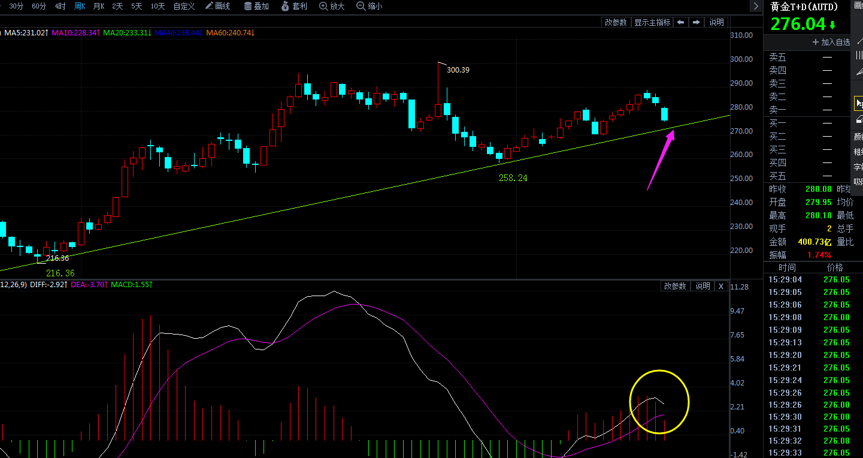Click the 最高 280.18 value
This screenshot has height=458, width=863.
click(x=819, y=215)
